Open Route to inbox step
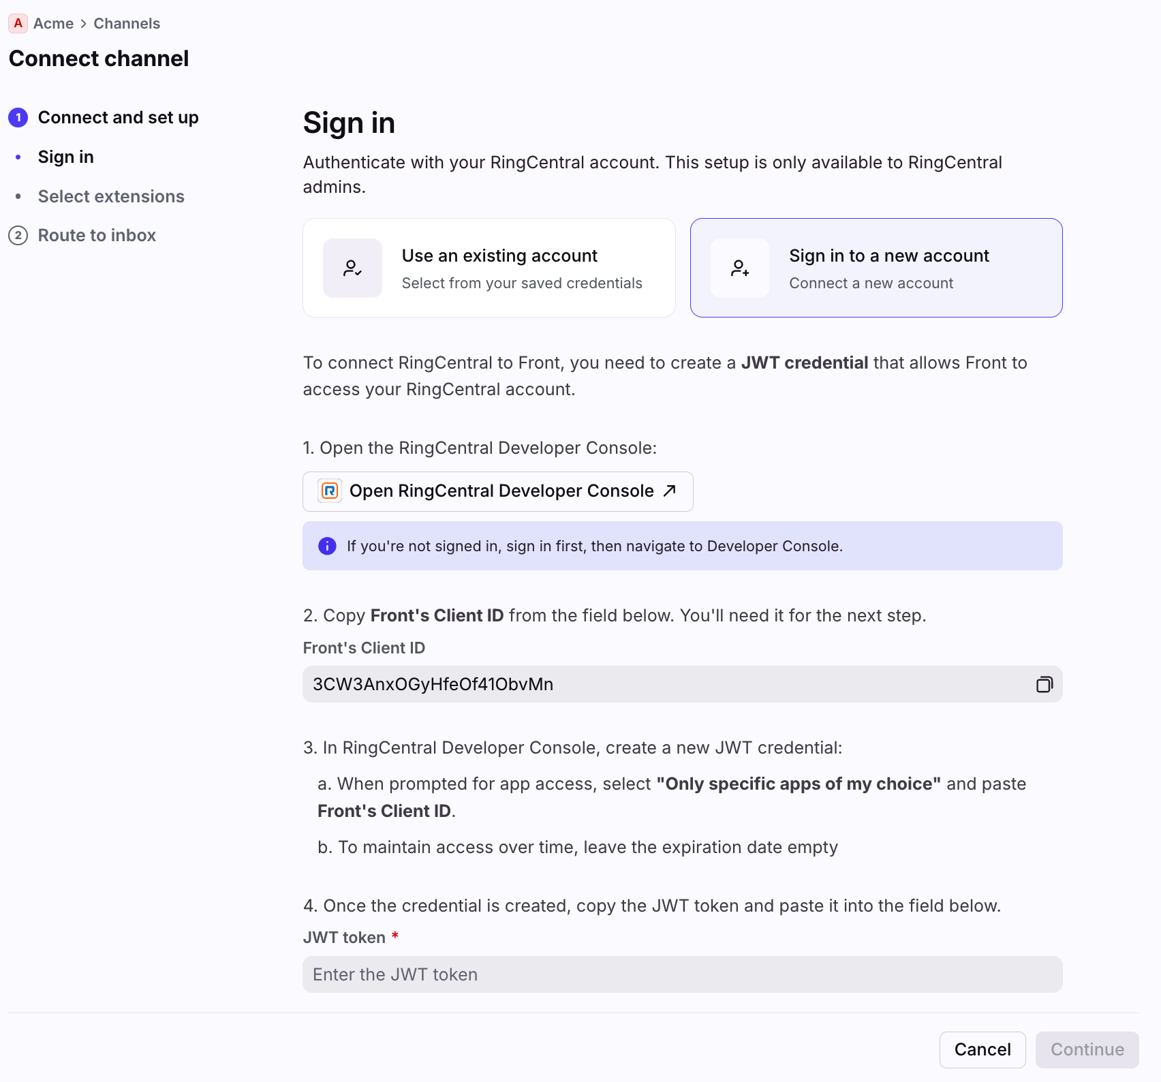 pos(97,235)
